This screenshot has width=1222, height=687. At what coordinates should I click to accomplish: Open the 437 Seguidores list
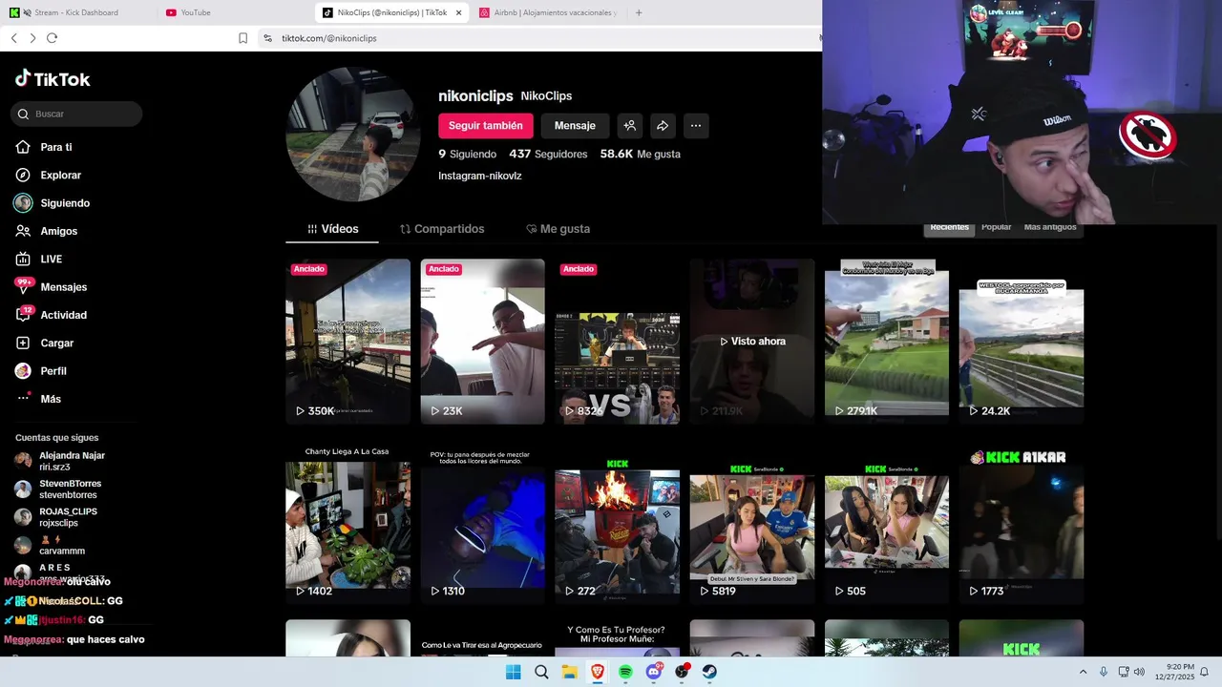click(x=548, y=154)
